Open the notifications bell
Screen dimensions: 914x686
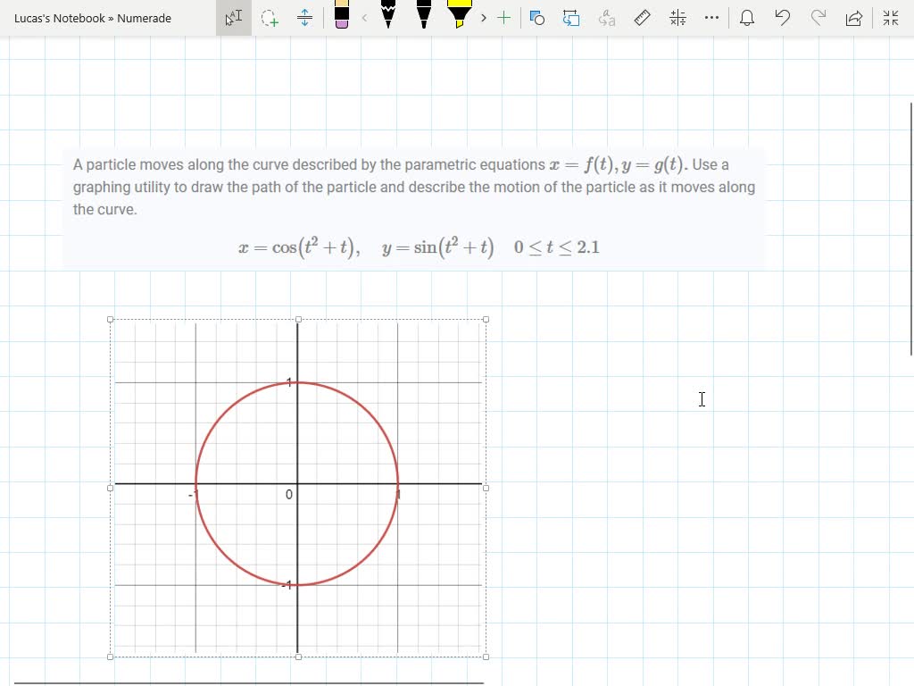point(747,18)
